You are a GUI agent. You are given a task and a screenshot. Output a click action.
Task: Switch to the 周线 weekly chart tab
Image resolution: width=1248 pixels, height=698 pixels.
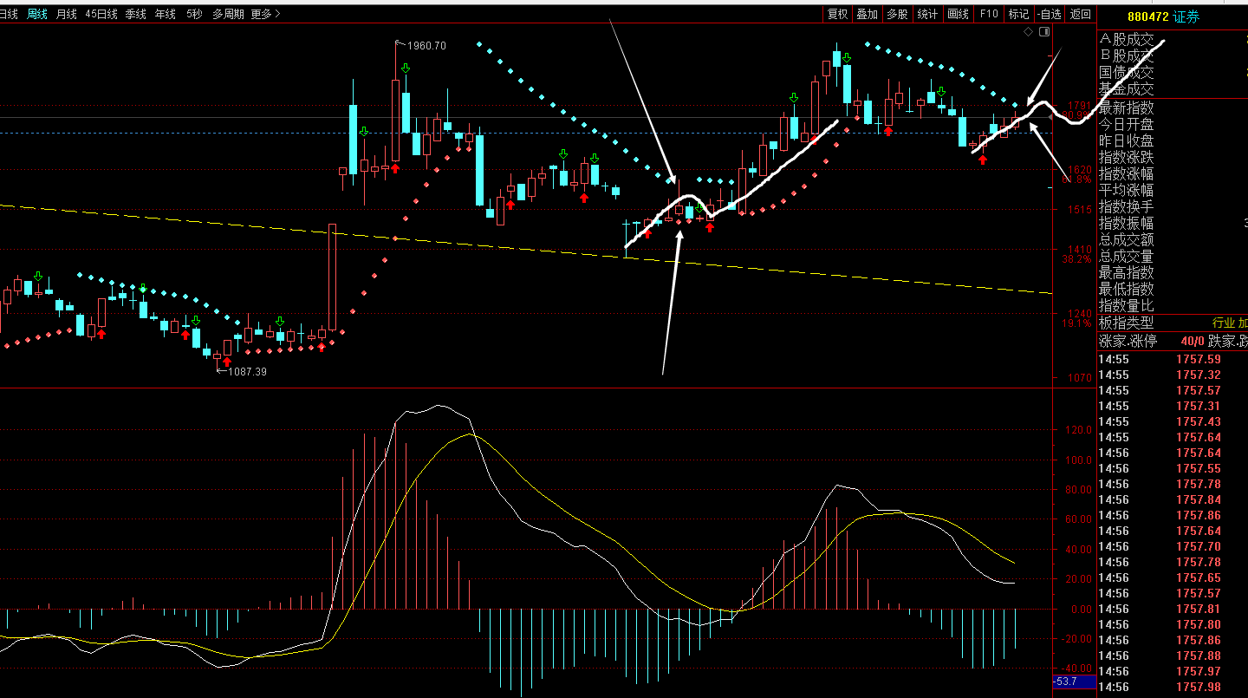click(37, 14)
